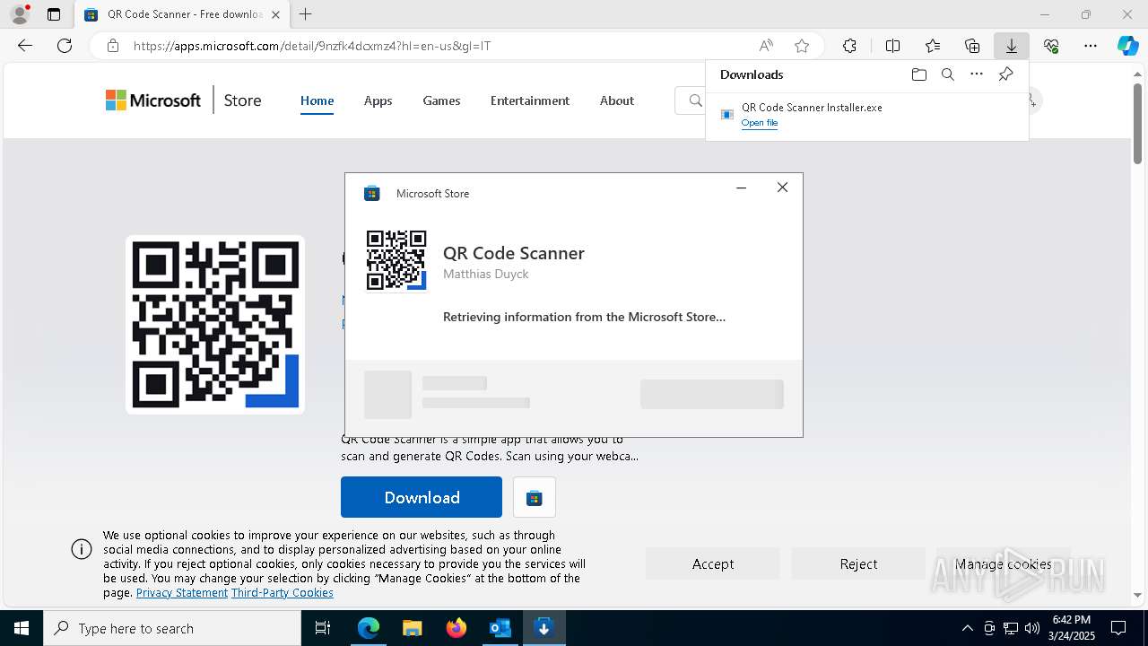Click the Store search magnifier icon
This screenshot has height=646, width=1148.
tap(695, 100)
